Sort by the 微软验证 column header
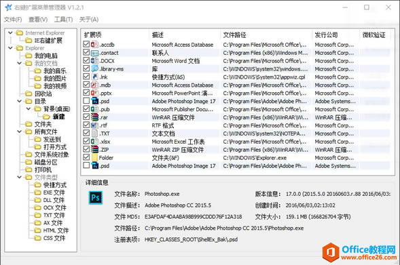 pos(375,35)
